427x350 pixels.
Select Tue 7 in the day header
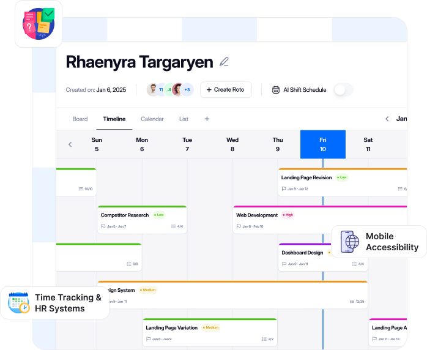pyautogui.click(x=187, y=144)
